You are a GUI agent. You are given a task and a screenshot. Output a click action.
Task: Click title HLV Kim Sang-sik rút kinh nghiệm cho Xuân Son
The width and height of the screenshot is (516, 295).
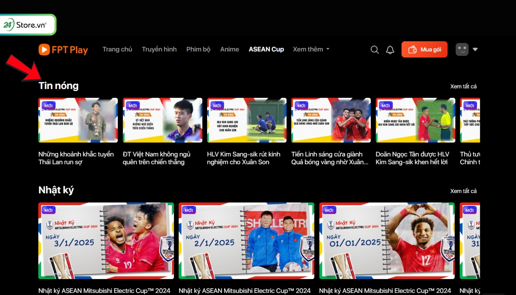(244, 158)
